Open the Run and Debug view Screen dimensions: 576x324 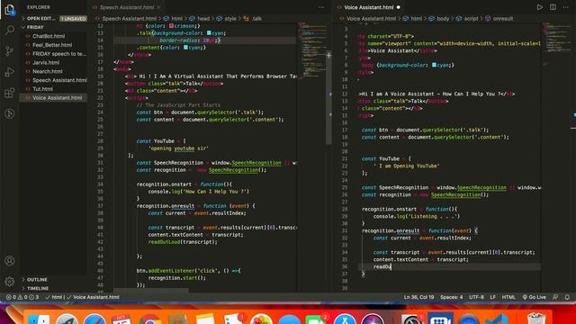[x=10, y=72]
